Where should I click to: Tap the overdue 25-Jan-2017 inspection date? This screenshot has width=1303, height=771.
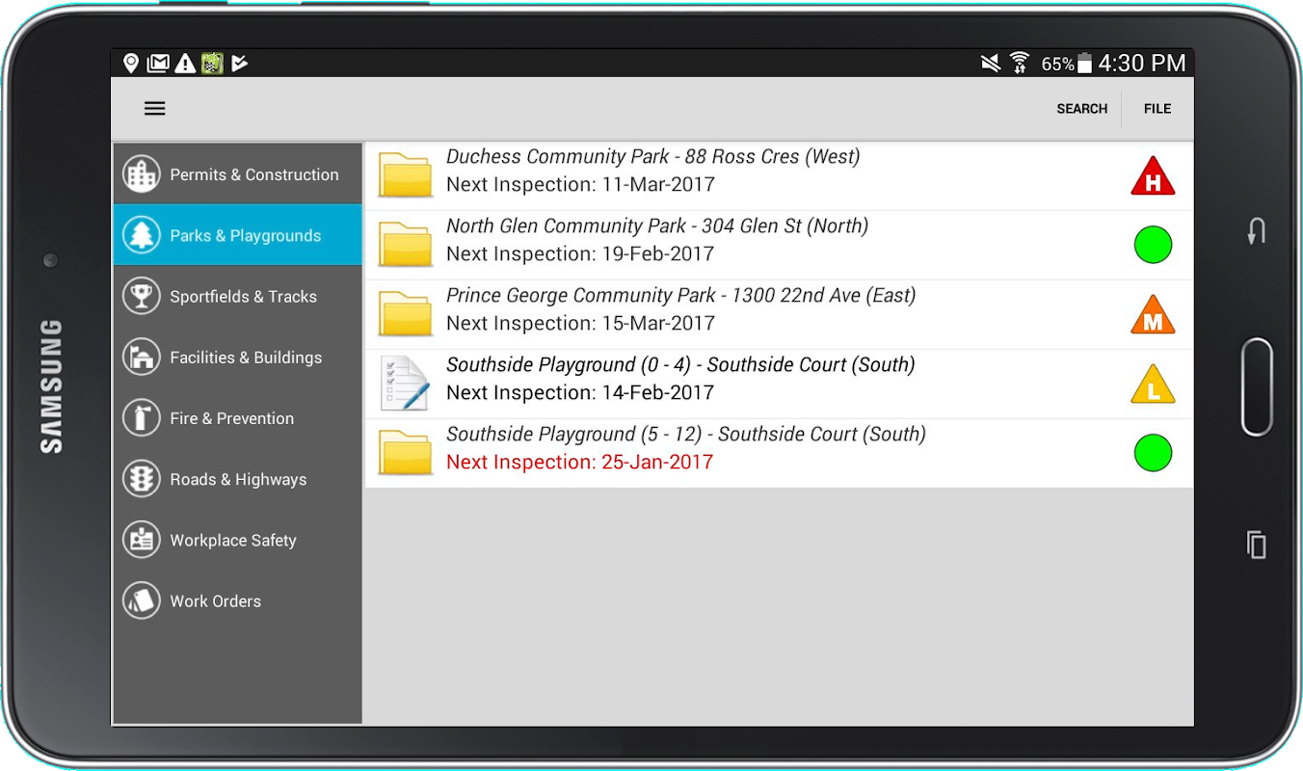pos(579,463)
